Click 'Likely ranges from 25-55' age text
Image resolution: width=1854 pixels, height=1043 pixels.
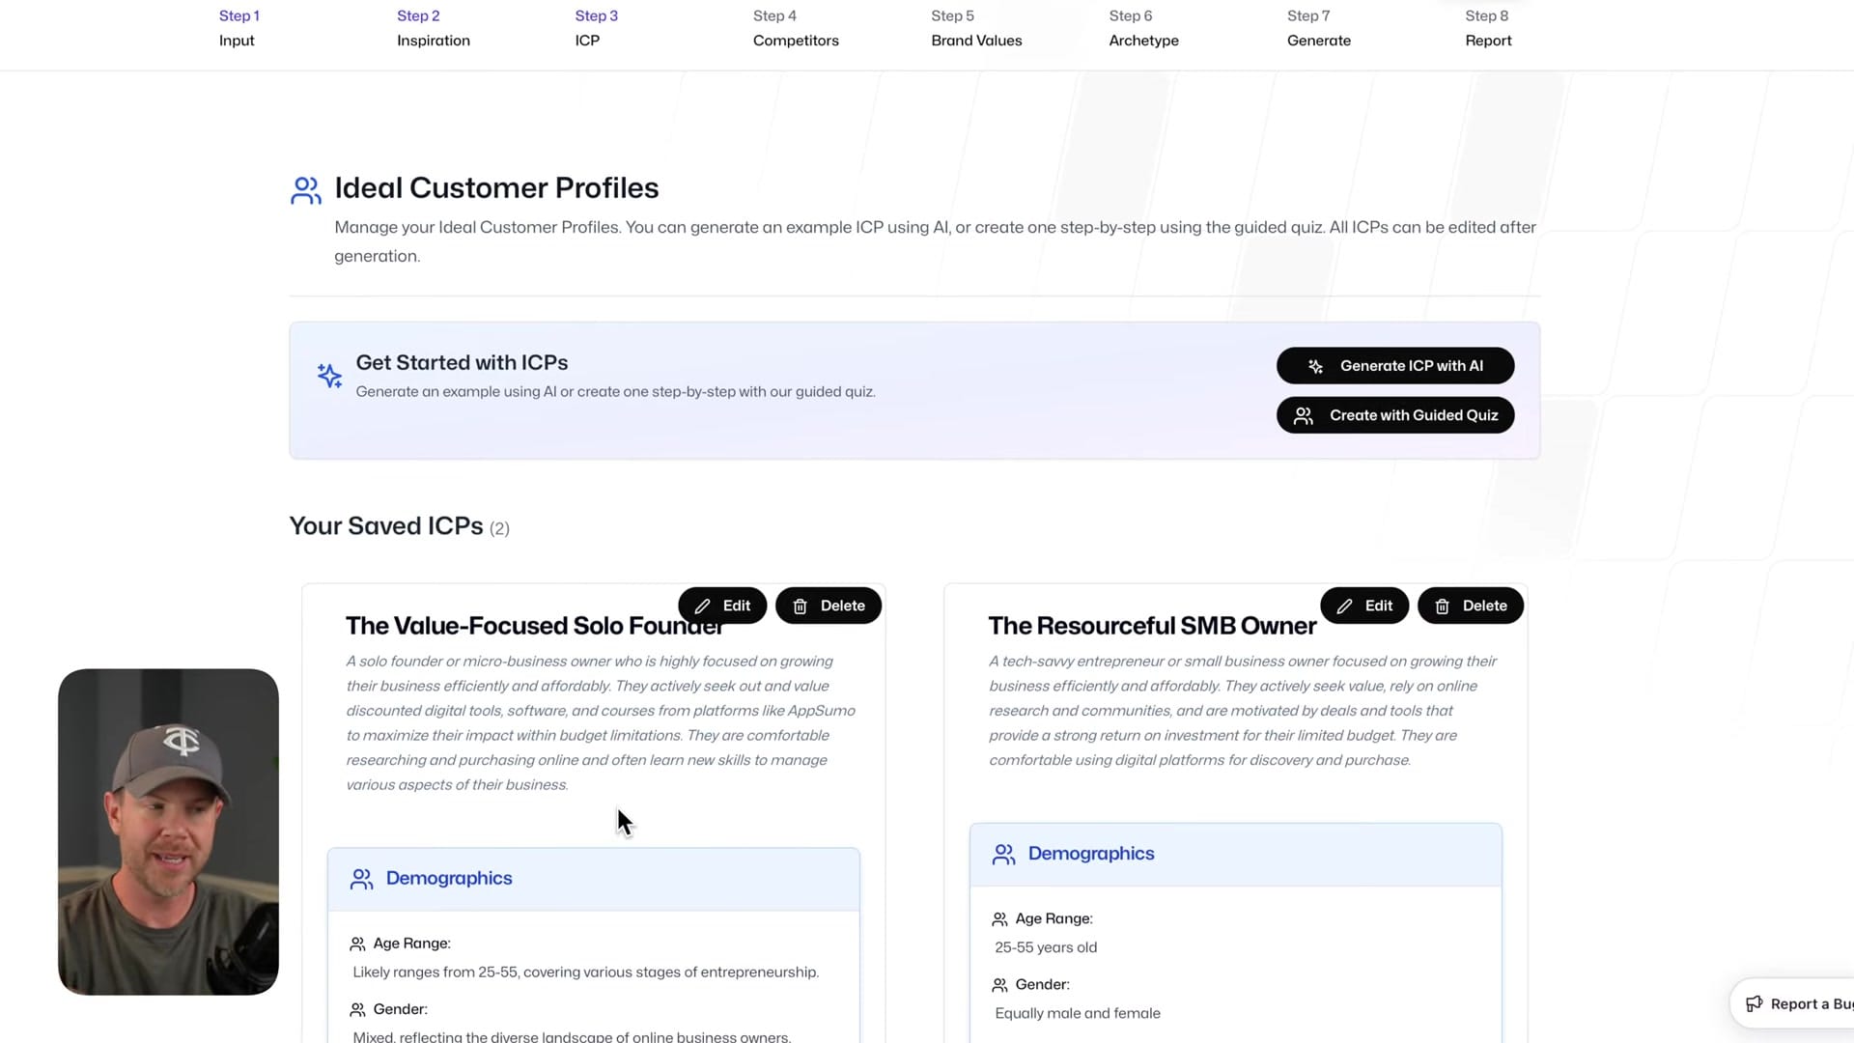[x=585, y=972]
